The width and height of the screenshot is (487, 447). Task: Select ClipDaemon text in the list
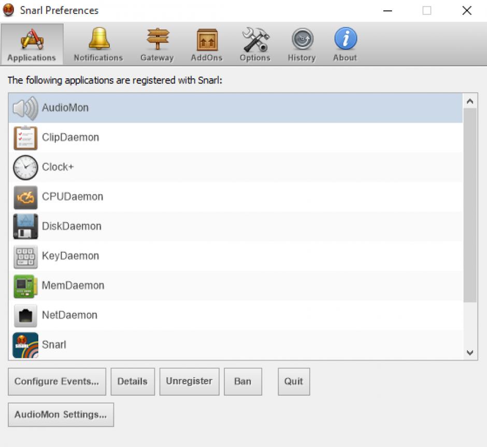pyautogui.click(x=70, y=137)
